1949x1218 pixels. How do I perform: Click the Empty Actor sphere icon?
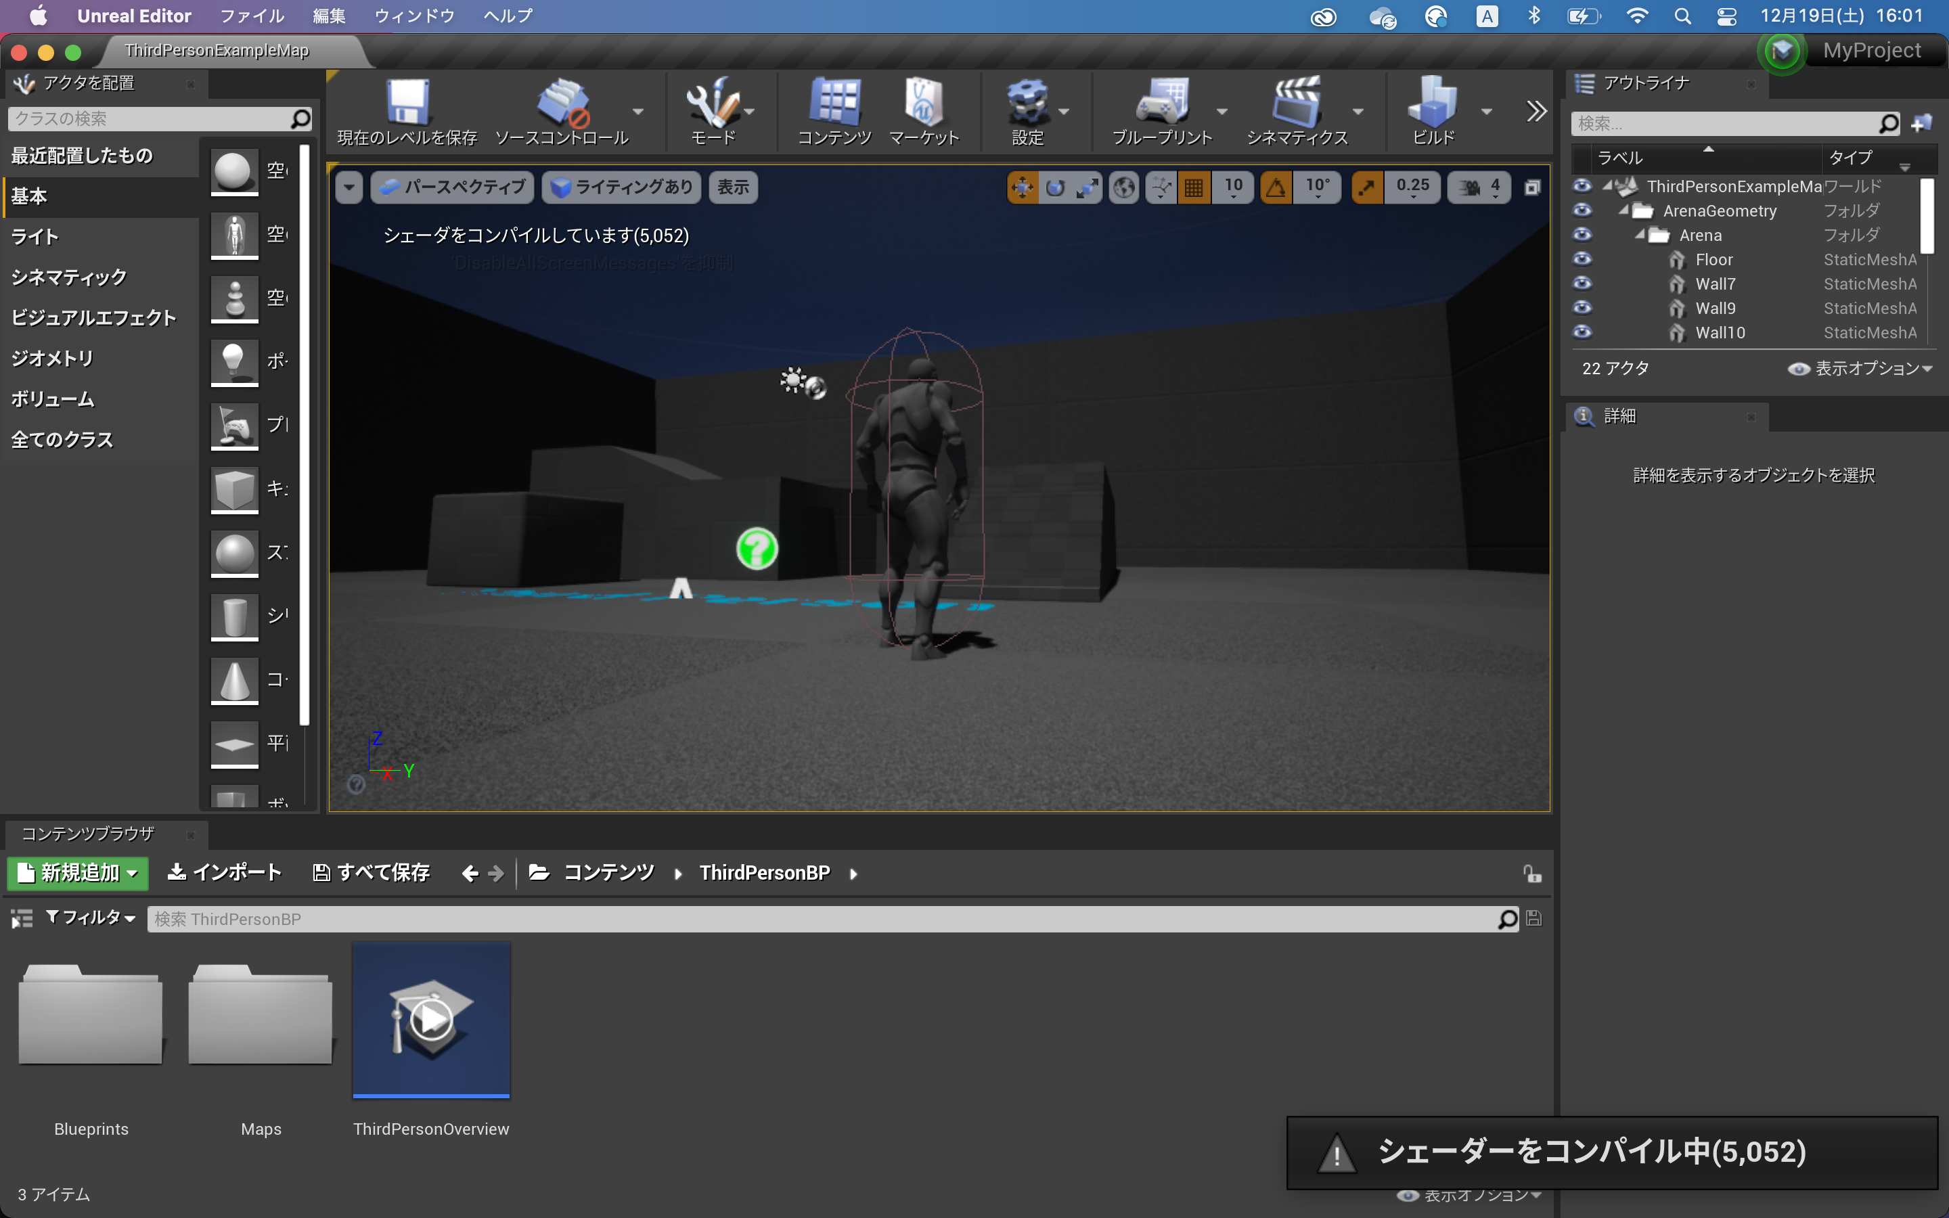tap(234, 171)
